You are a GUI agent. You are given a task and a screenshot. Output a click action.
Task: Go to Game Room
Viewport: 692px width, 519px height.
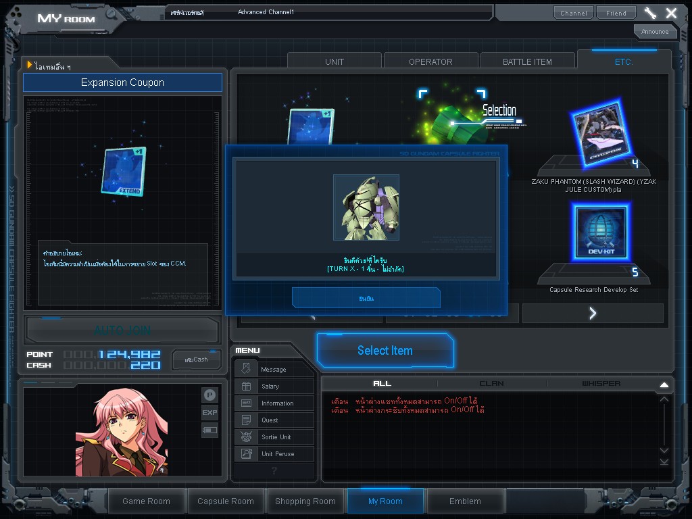tap(146, 501)
